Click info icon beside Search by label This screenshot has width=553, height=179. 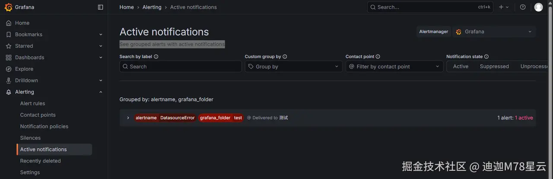click(156, 57)
